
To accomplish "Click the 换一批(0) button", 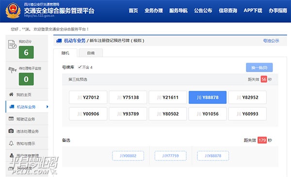I will click(x=259, y=67).
